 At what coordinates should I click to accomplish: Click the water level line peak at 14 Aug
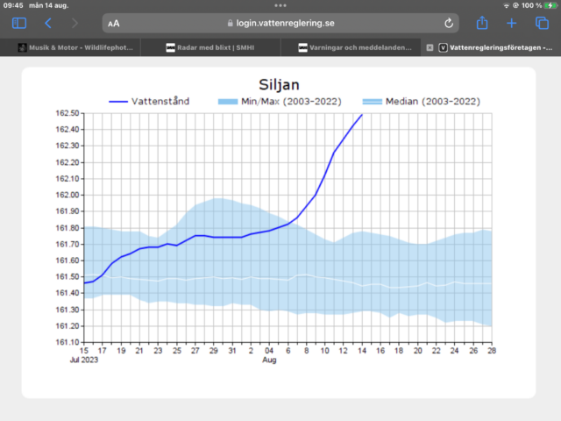pos(362,115)
